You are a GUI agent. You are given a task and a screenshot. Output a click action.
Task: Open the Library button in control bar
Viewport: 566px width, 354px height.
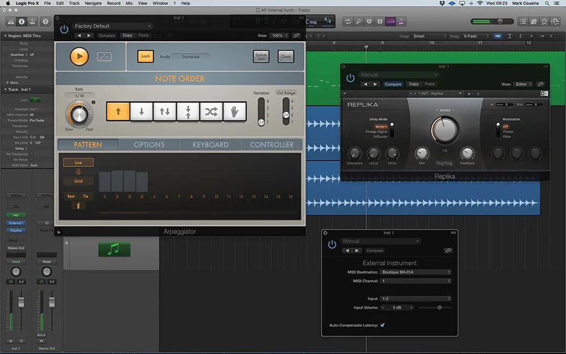[11, 22]
